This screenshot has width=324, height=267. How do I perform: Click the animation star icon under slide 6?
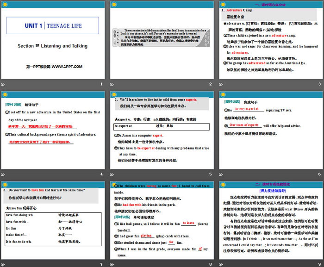coord(221,174)
